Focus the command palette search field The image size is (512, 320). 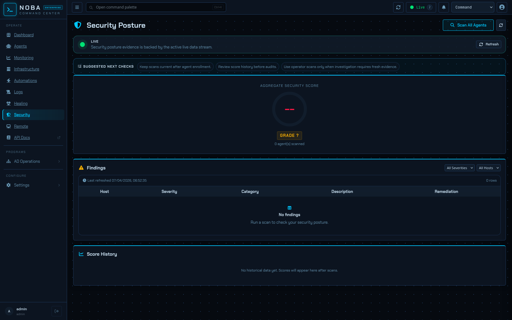point(156,7)
